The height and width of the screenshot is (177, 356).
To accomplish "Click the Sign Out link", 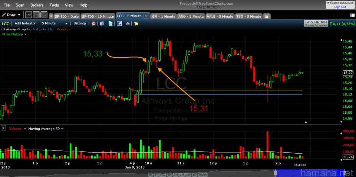I will click(340, 7).
